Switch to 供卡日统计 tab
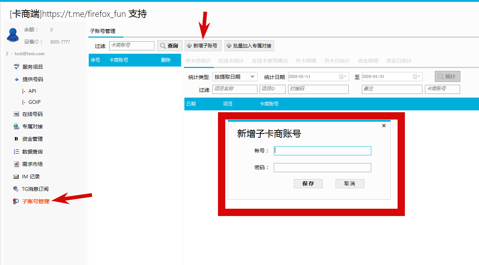The image size is (479, 265). [337, 61]
